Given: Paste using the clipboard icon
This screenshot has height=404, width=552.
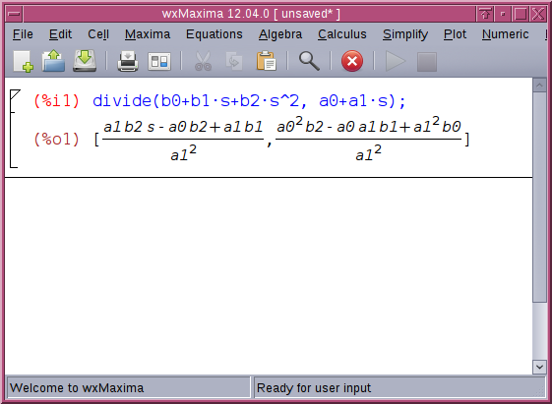Looking at the screenshot, I should pos(266,61).
